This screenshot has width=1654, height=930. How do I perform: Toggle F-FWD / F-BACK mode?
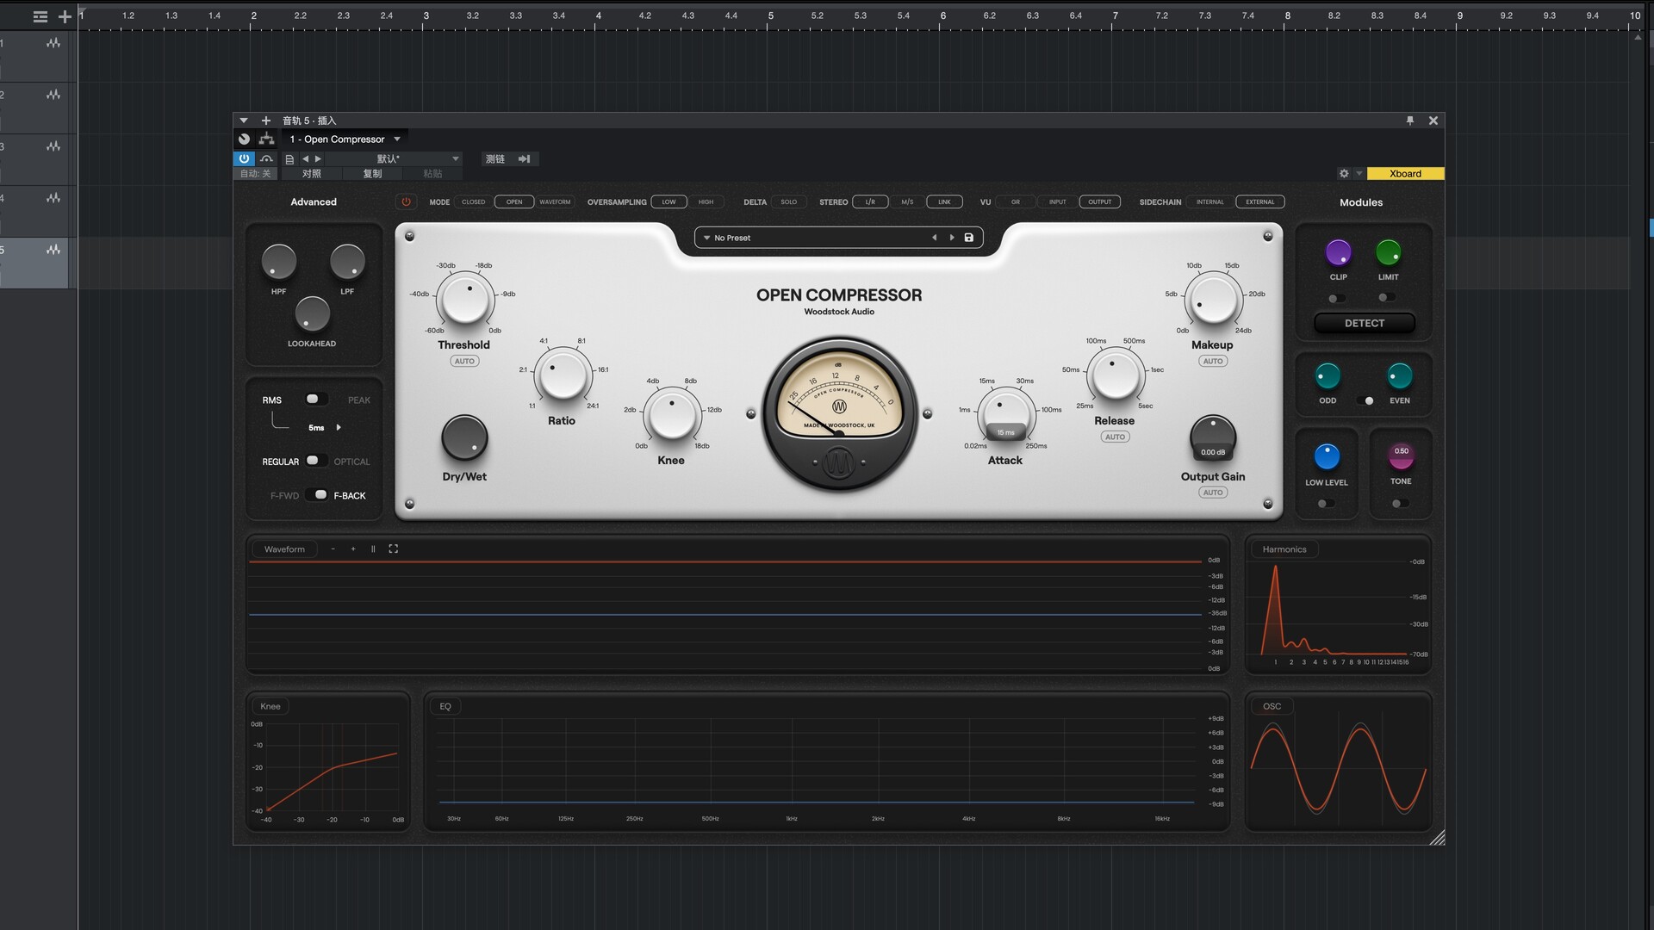pyautogui.click(x=319, y=495)
